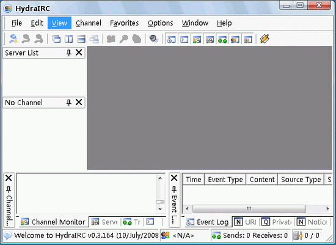Screen dimensions: 336x245
Task: Toggle pin on Channel Monitor docked pane
Action: (x=9, y=189)
